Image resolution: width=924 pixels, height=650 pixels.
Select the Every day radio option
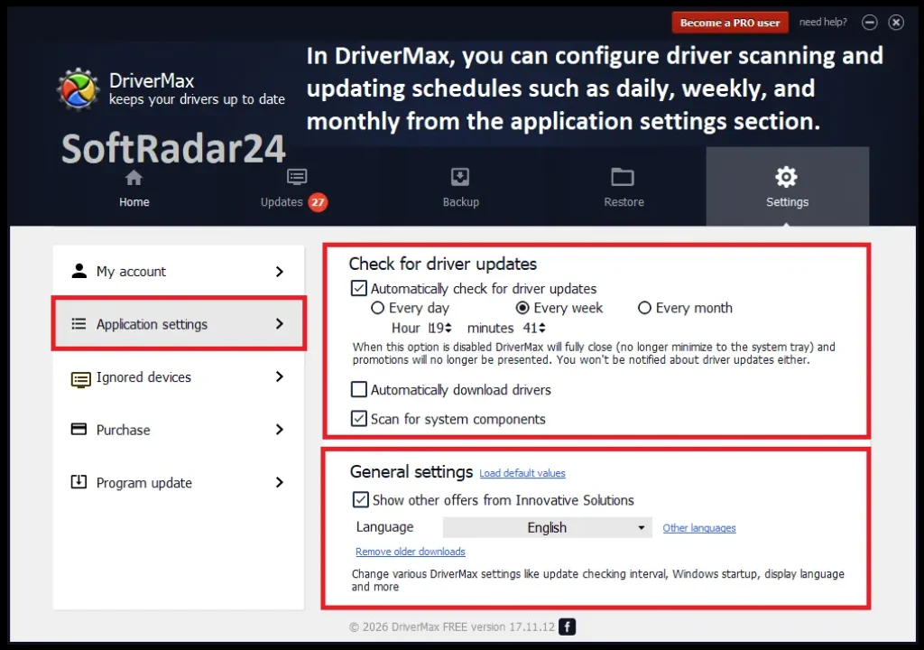[x=377, y=308]
